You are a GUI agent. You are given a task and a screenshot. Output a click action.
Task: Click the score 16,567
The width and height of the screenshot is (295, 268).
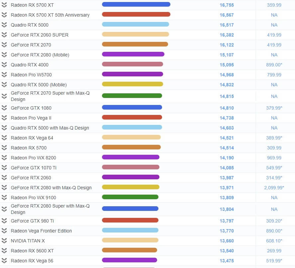pos(227,15)
